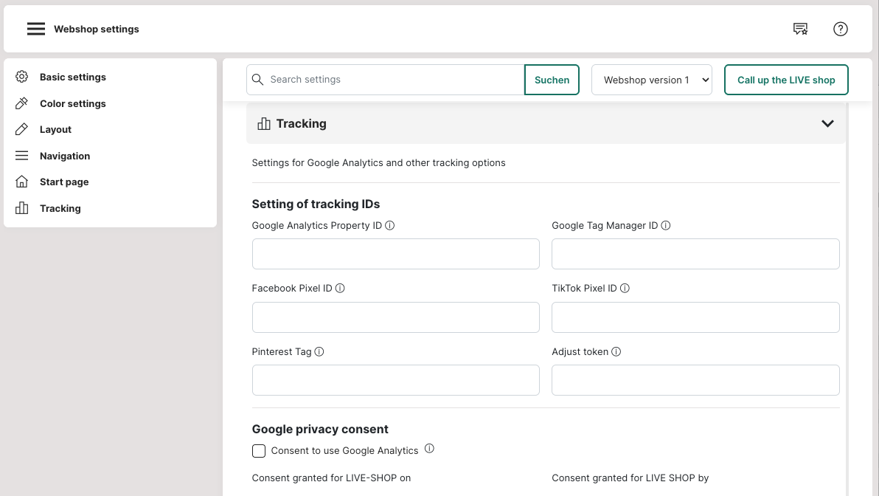
Task: Open the Webshop version 1 dropdown
Action: pos(652,80)
